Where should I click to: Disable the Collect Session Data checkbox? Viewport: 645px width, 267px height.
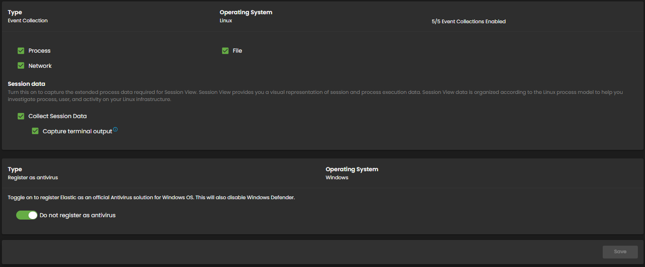coord(21,116)
